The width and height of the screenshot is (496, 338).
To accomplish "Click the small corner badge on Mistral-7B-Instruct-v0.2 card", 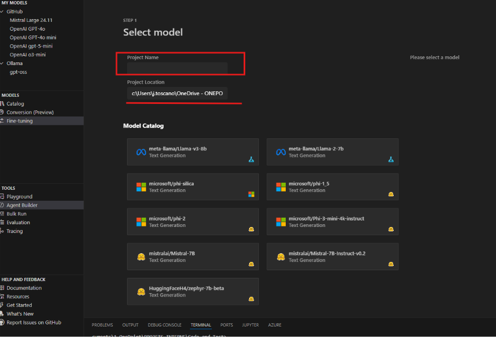I will tap(391, 264).
